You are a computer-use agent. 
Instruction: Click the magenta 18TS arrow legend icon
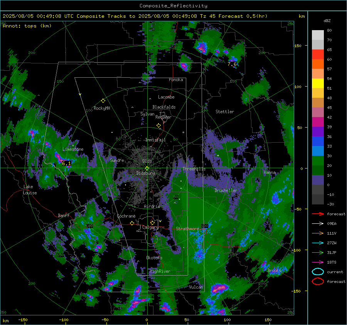click(318, 262)
